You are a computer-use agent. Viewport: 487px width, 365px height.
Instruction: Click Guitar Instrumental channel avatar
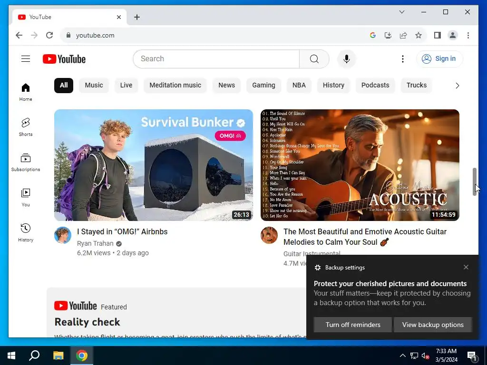click(269, 235)
